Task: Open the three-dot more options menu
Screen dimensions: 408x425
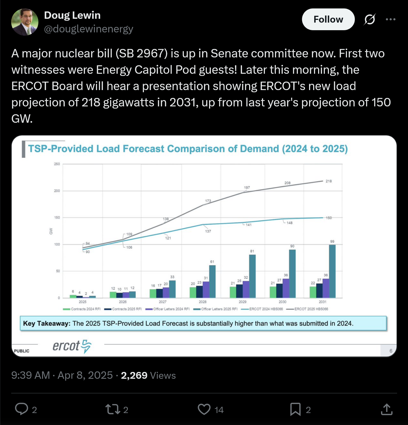Action: (391, 19)
